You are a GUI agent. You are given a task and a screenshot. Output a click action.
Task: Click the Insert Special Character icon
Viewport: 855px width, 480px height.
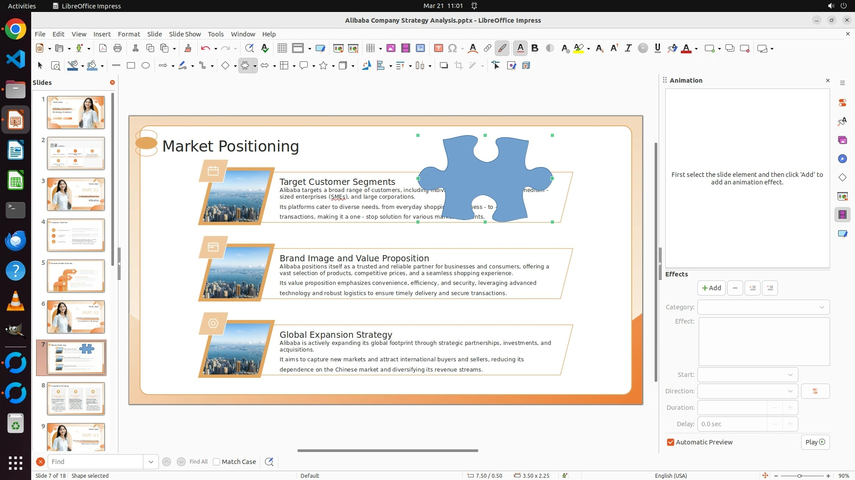tap(452, 48)
